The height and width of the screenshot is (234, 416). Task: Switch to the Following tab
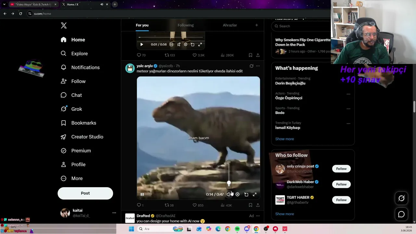186,25
